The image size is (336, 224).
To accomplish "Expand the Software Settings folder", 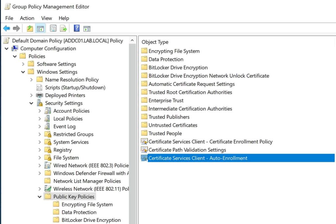I will pyautogui.click(x=23, y=64).
